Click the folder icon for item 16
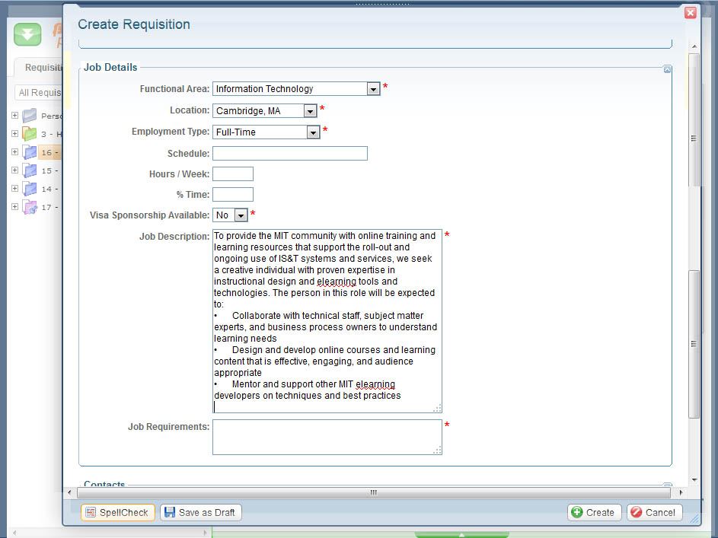 (30, 152)
